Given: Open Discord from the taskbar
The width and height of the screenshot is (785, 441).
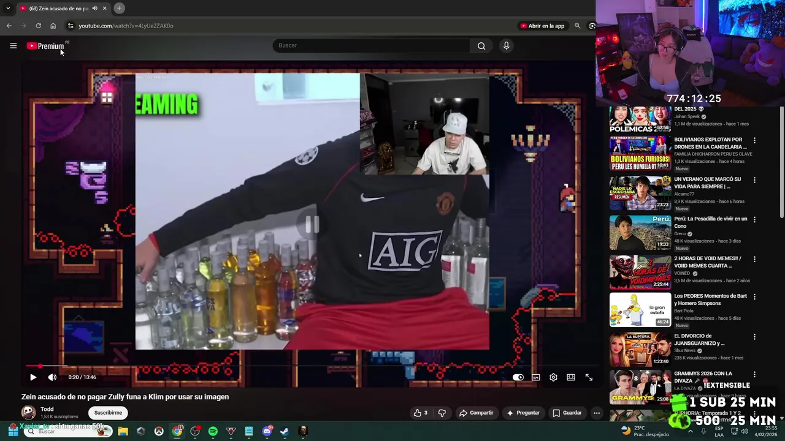Looking at the screenshot, I should (x=267, y=432).
